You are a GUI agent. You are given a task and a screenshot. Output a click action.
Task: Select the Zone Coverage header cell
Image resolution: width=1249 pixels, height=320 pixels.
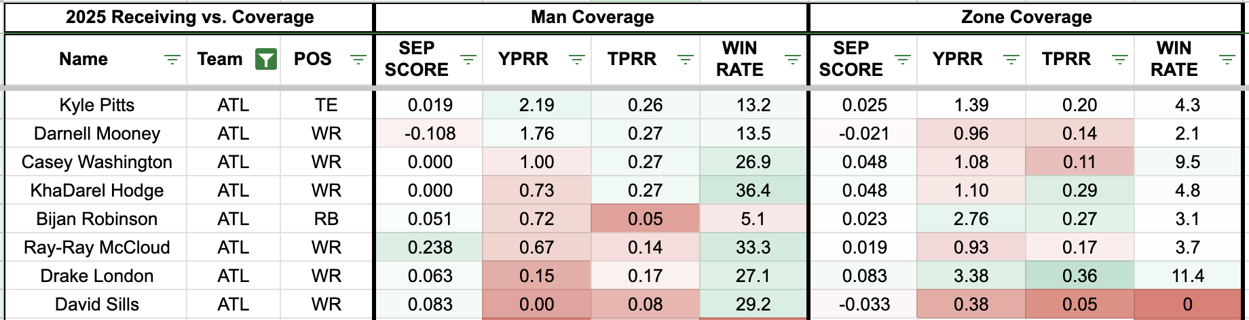pos(1026,17)
